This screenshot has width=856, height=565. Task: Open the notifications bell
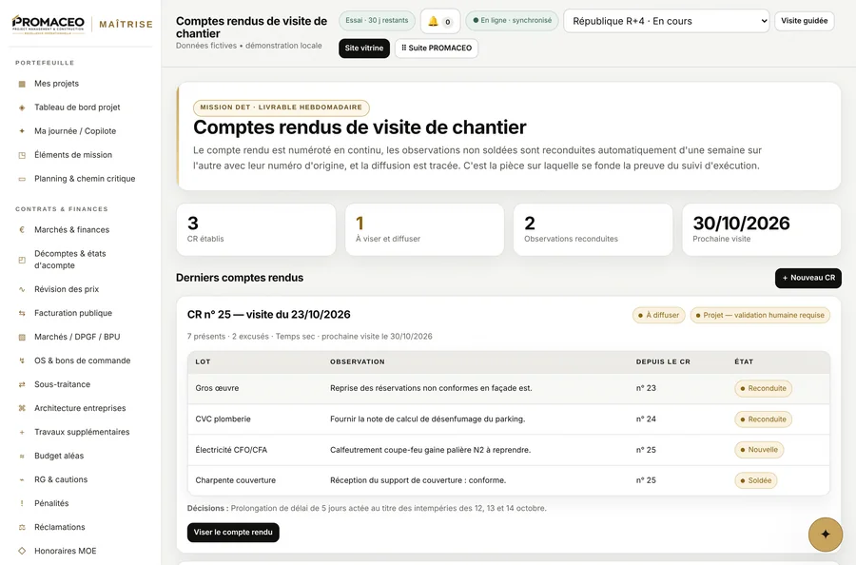click(440, 21)
